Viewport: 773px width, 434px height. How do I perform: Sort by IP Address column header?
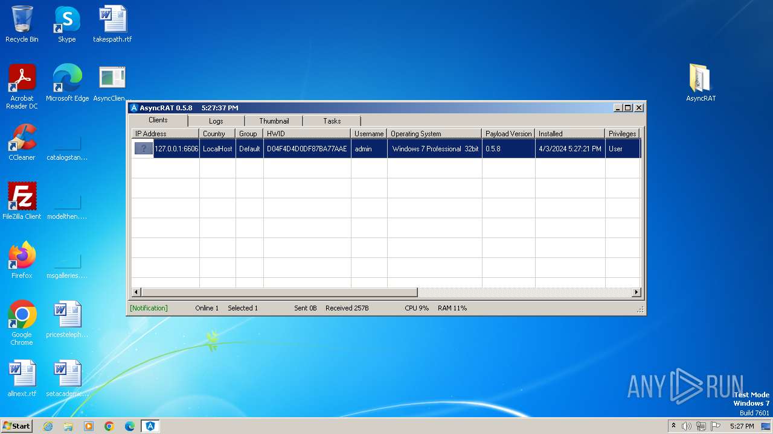[165, 133]
